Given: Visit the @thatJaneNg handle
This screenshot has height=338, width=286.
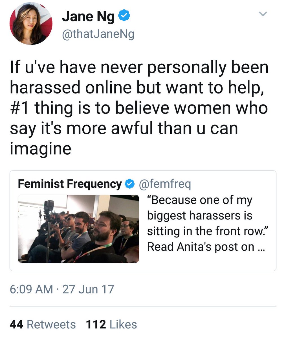Looking at the screenshot, I should point(98,34).
